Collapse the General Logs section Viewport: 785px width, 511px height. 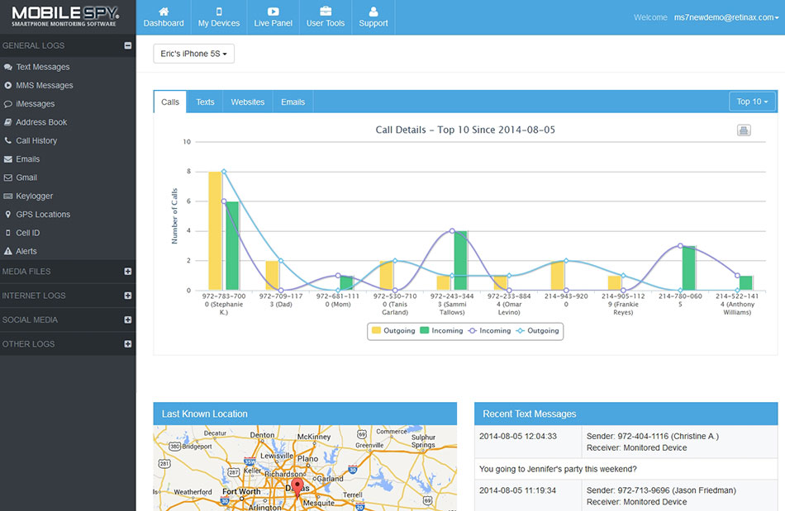[x=127, y=46]
